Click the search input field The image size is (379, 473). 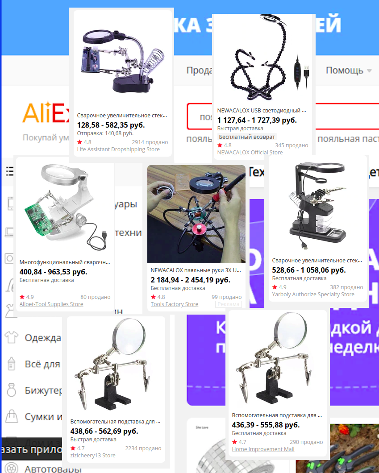click(x=200, y=116)
